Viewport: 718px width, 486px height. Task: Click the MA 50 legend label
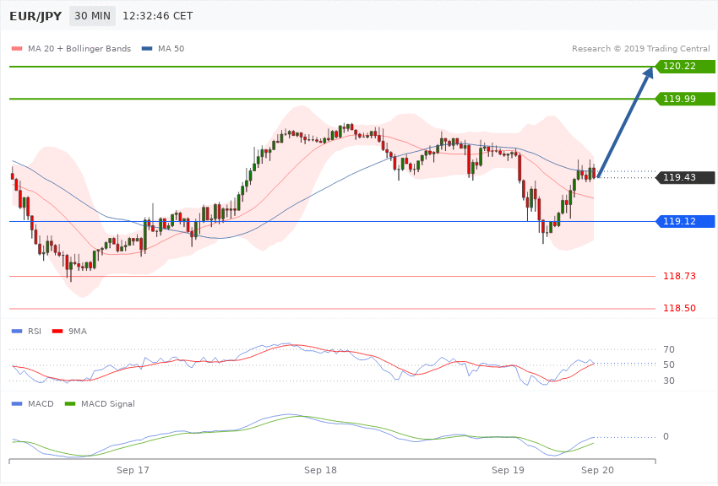pyautogui.click(x=171, y=48)
